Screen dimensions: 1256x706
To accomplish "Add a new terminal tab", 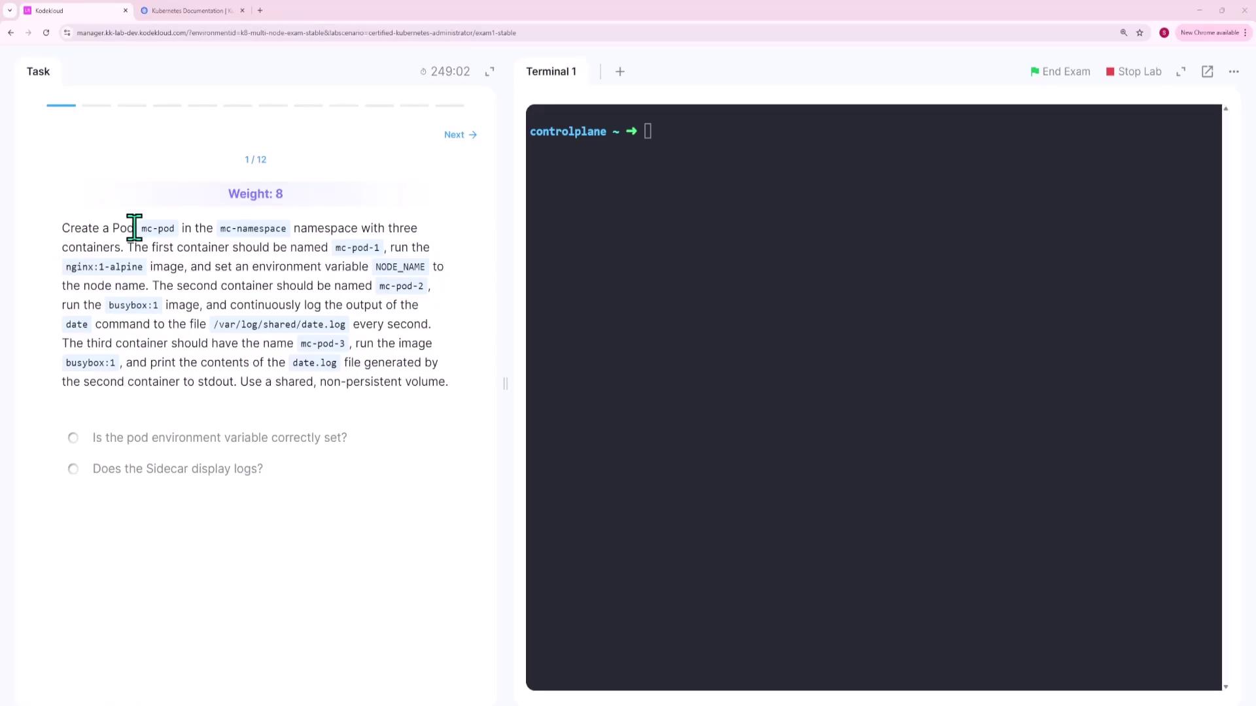I will pyautogui.click(x=620, y=71).
